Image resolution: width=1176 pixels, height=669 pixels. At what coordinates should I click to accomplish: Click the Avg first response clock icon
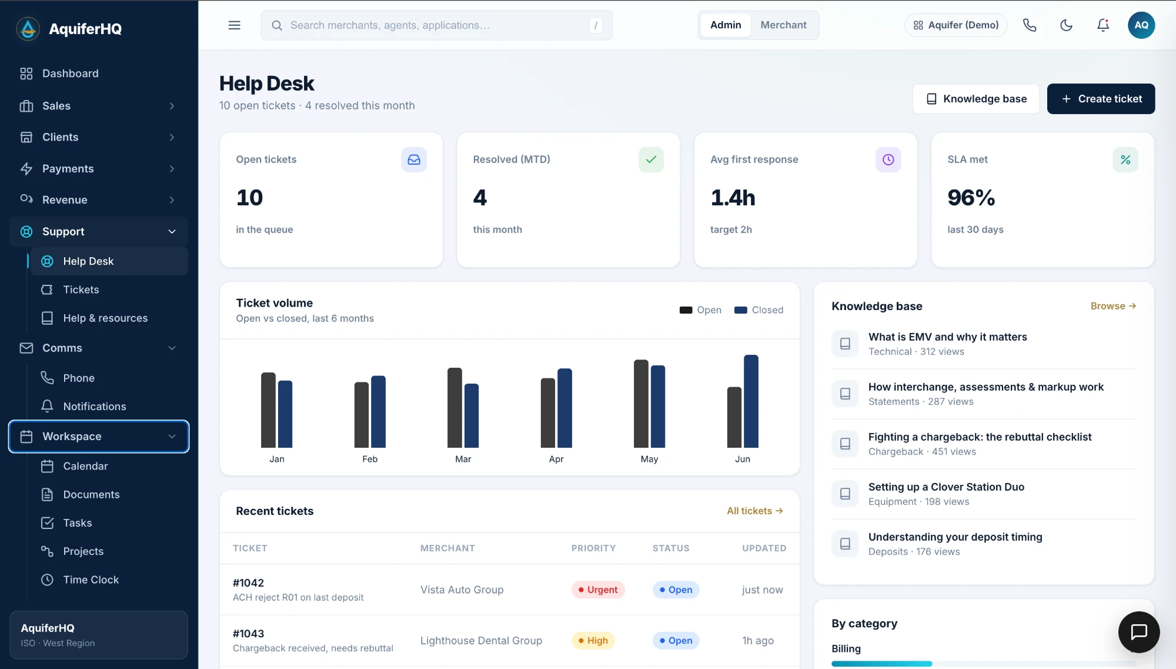point(888,159)
